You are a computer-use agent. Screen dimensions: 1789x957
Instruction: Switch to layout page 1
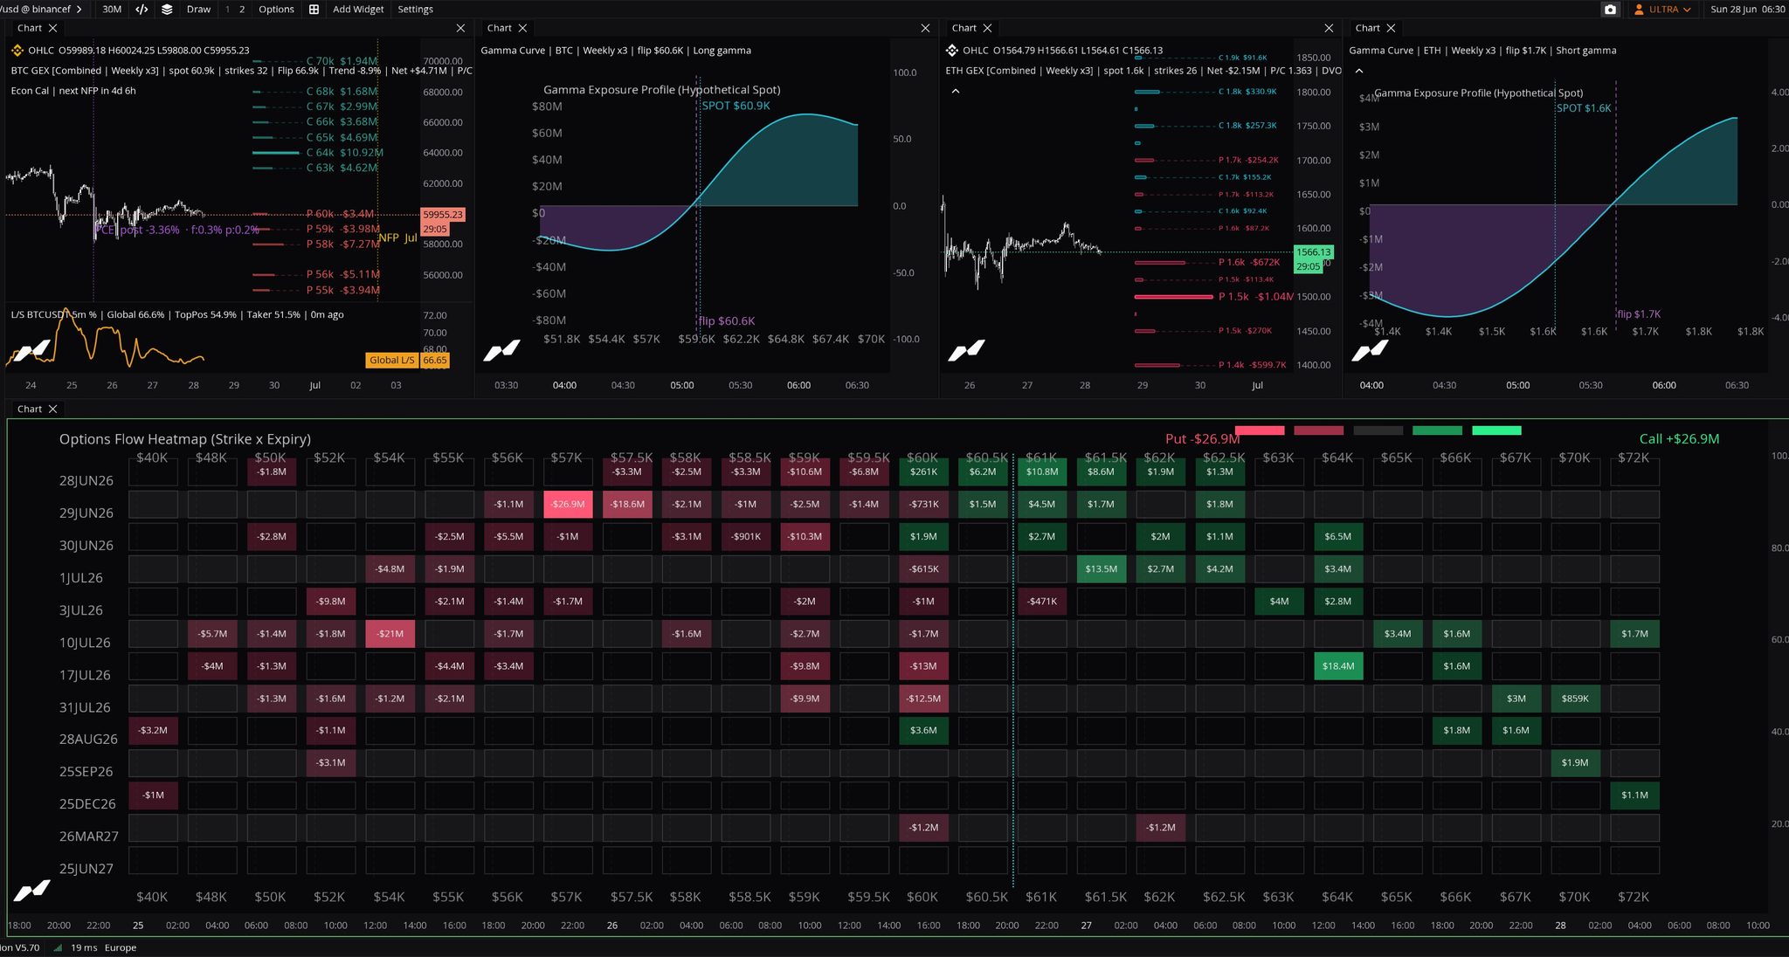click(228, 9)
